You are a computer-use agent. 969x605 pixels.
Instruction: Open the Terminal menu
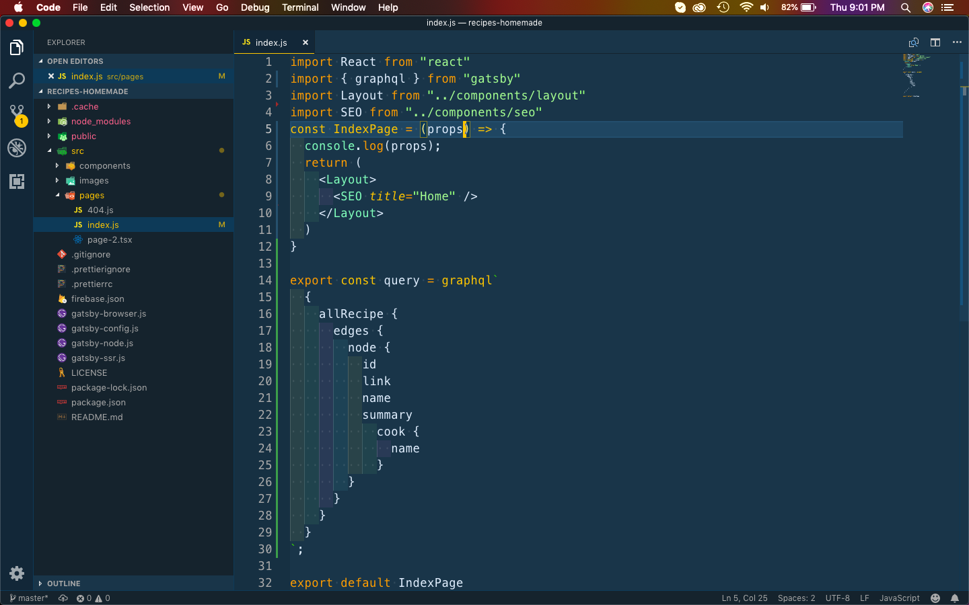click(x=300, y=7)
